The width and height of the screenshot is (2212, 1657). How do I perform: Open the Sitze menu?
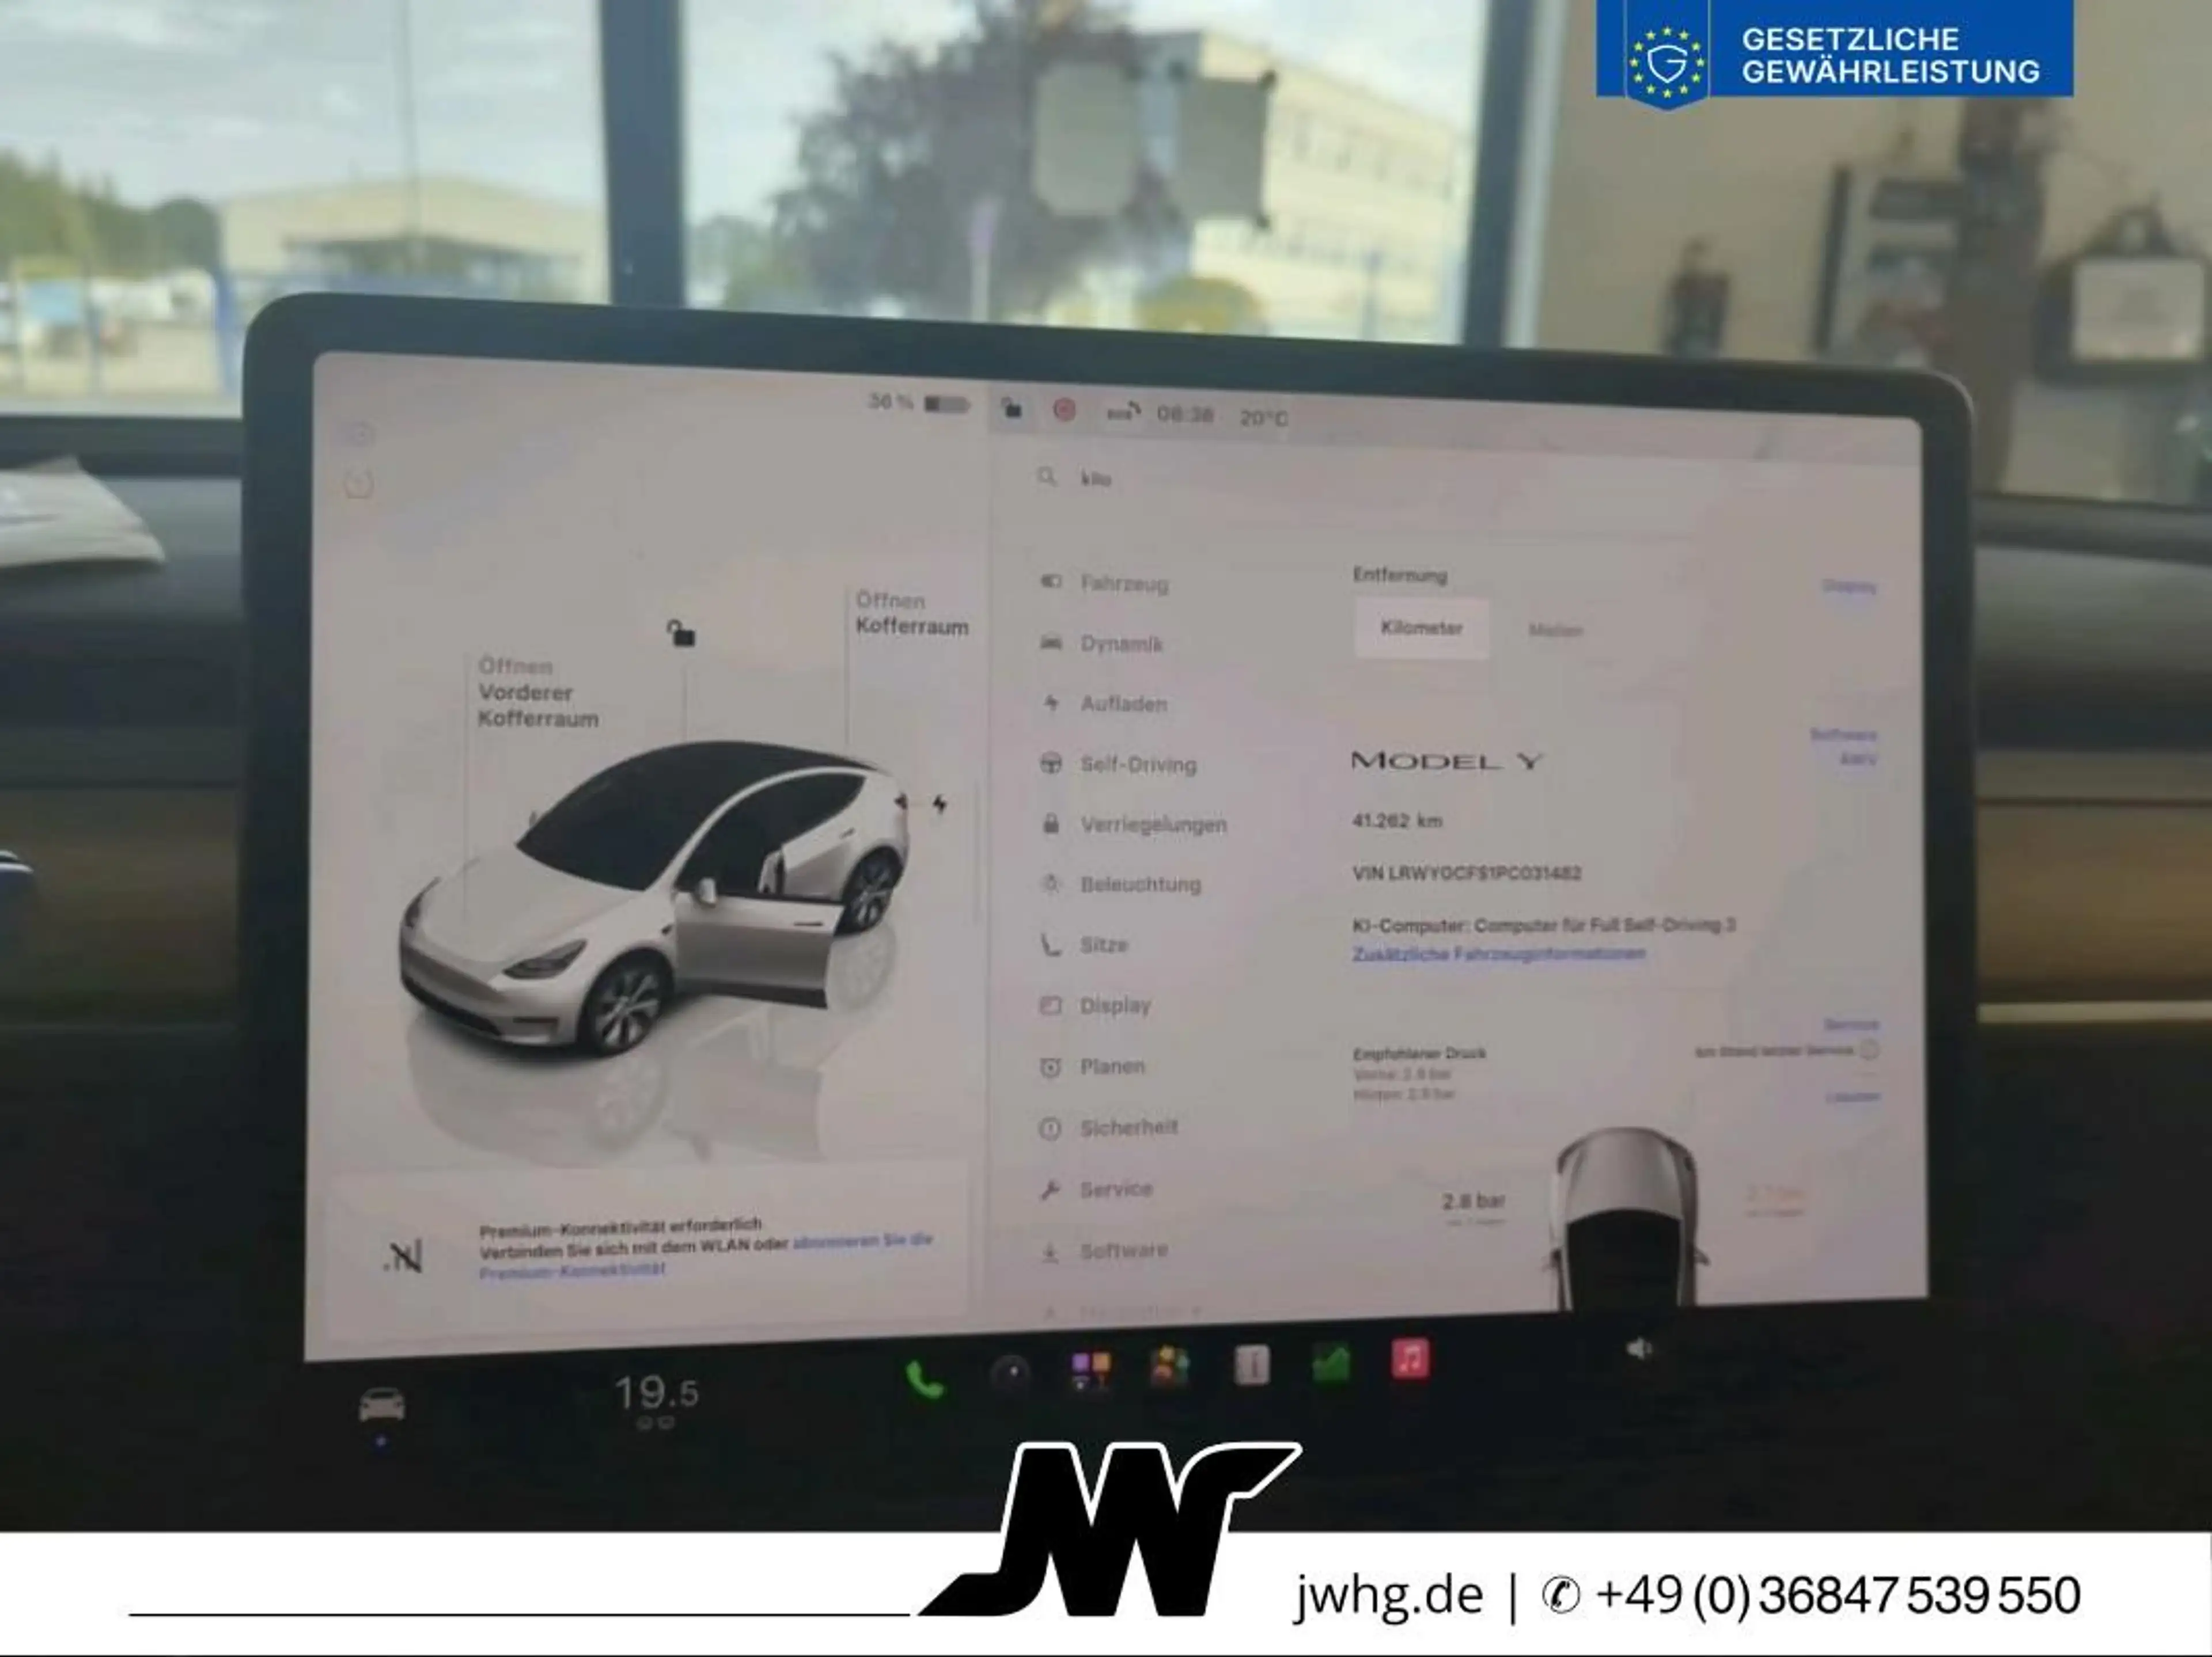point(1084,944)
